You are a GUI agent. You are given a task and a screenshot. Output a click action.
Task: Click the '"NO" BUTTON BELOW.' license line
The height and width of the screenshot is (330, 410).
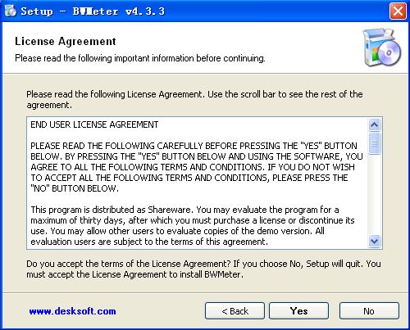pos(75,188)
